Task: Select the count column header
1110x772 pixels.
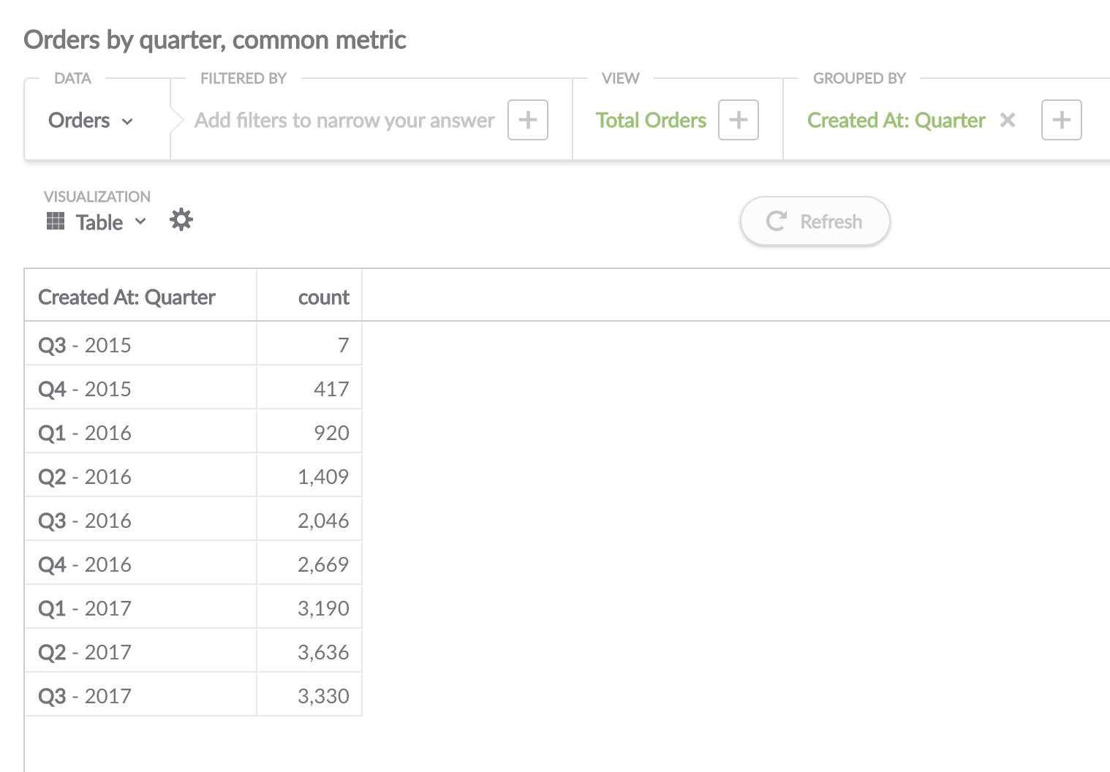Action: (x=322, y=297)
